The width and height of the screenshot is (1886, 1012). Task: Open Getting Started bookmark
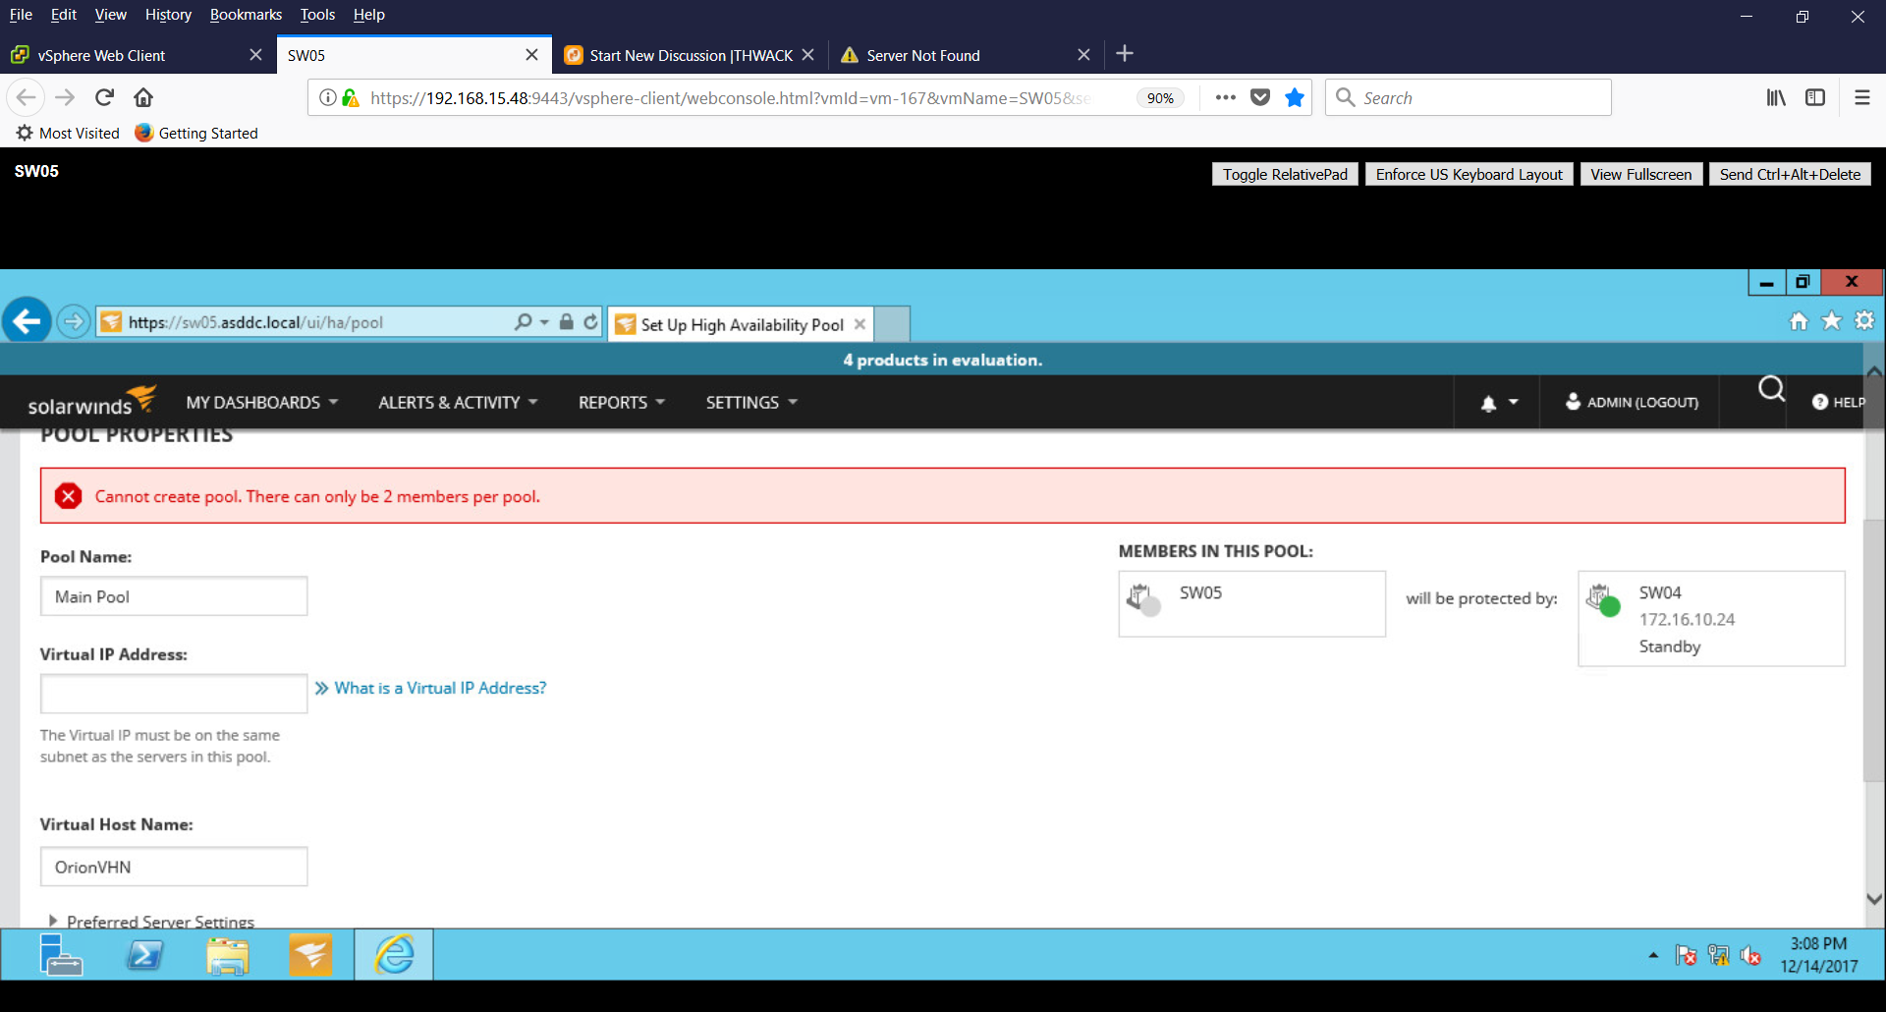tap(196, 133)
